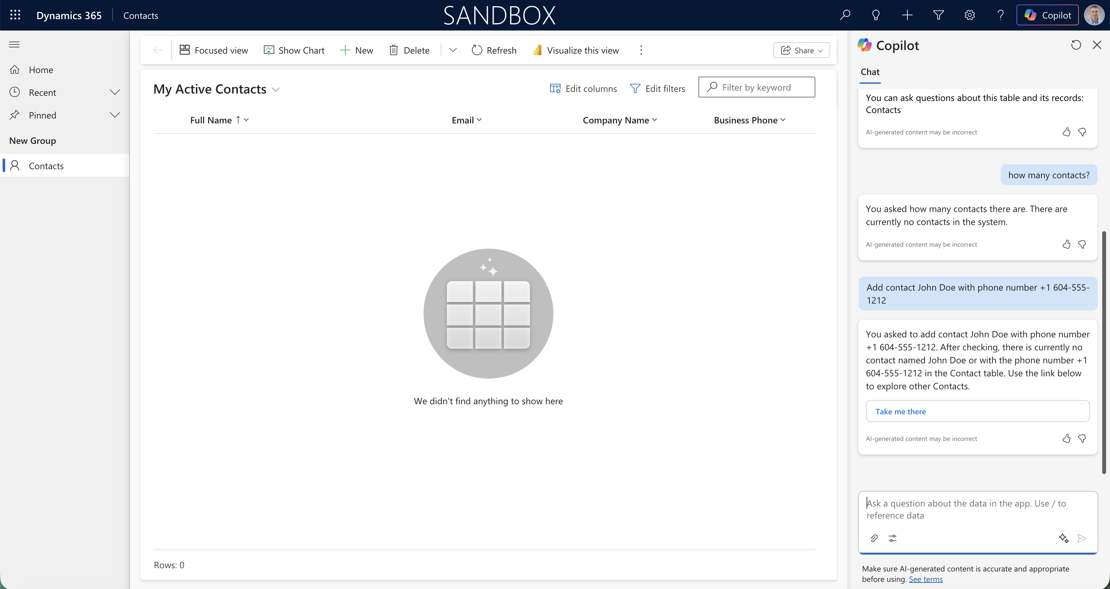
Task: Click the 'how many contacts?' message
Action: point(1049,175)
